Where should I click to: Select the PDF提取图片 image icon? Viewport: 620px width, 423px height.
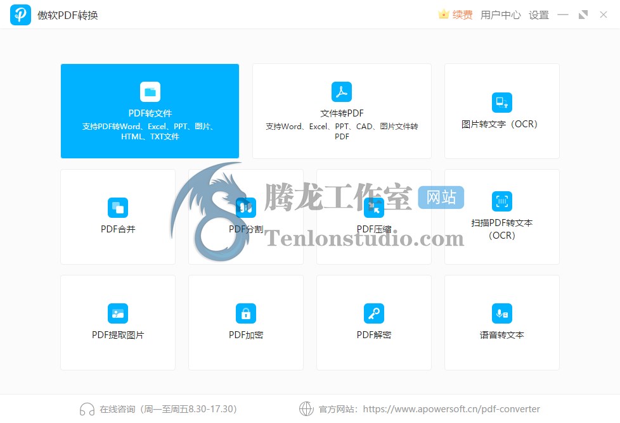point(118,313)
